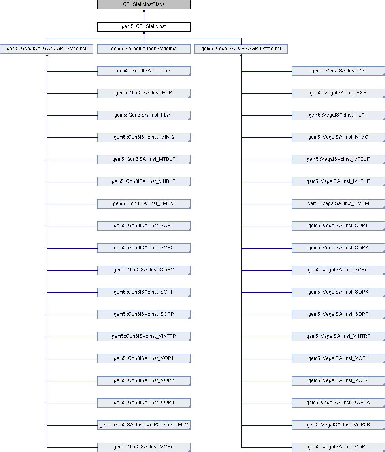The image size is (385, 452).
Task: Click gem5::VegaISA::Inst_MIMG in the hierarchy
Action: click(x=338, y=137)
